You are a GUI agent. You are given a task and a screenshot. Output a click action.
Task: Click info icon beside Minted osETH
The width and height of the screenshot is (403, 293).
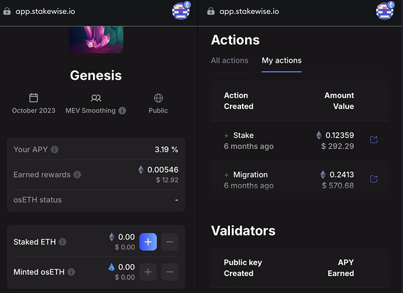pyautogui.click(x=71, y=272)
